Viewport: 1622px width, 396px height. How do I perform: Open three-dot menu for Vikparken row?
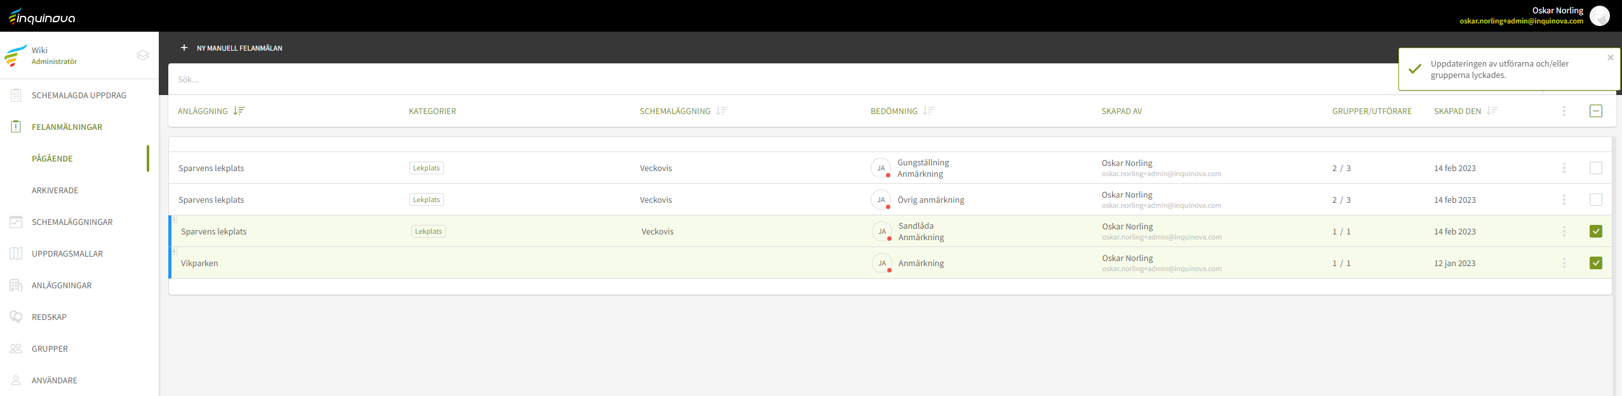[1564, 263]
